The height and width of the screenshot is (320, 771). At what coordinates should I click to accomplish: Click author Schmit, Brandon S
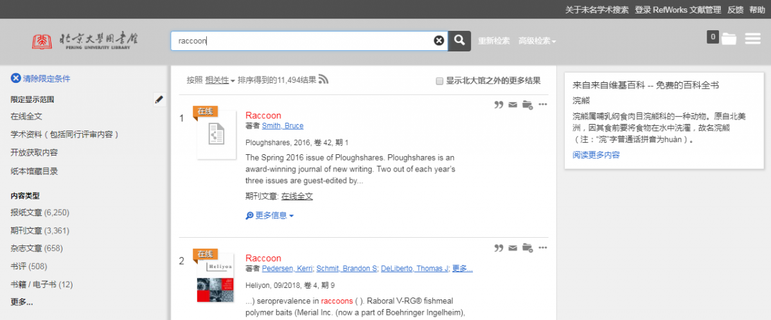347,269
